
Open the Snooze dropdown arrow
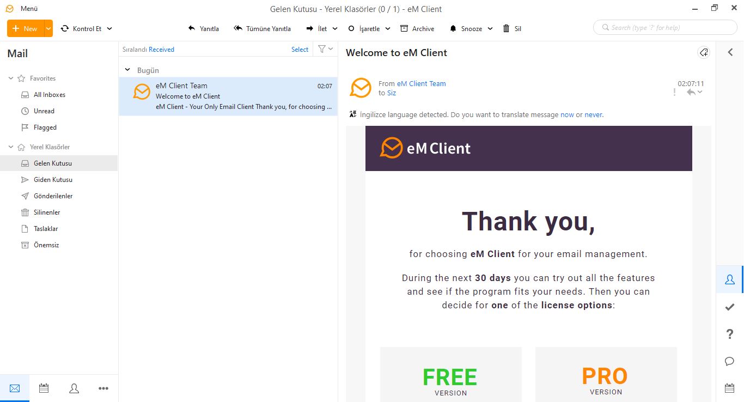pos(490,28)
